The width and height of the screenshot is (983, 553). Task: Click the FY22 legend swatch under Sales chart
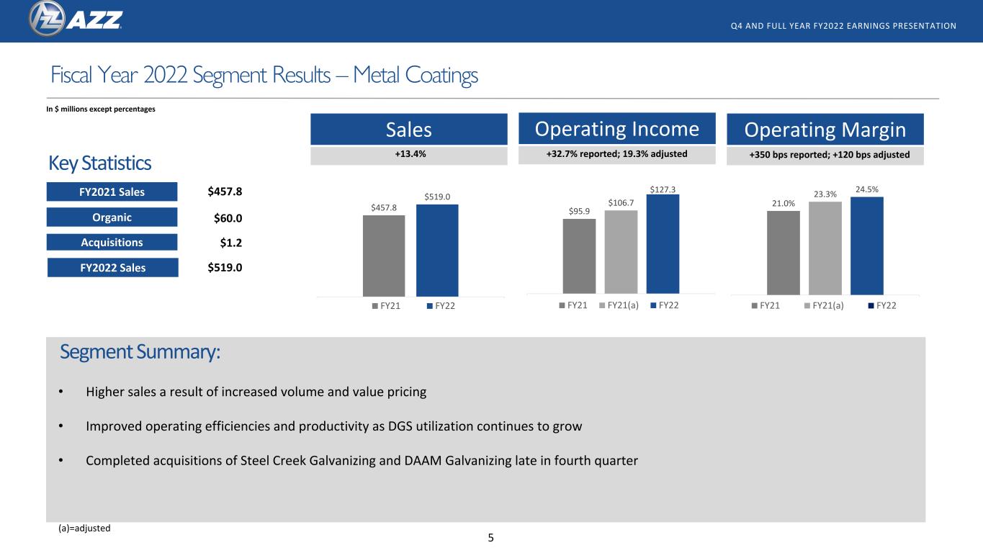pyautogui.click(x=429, y=305)
